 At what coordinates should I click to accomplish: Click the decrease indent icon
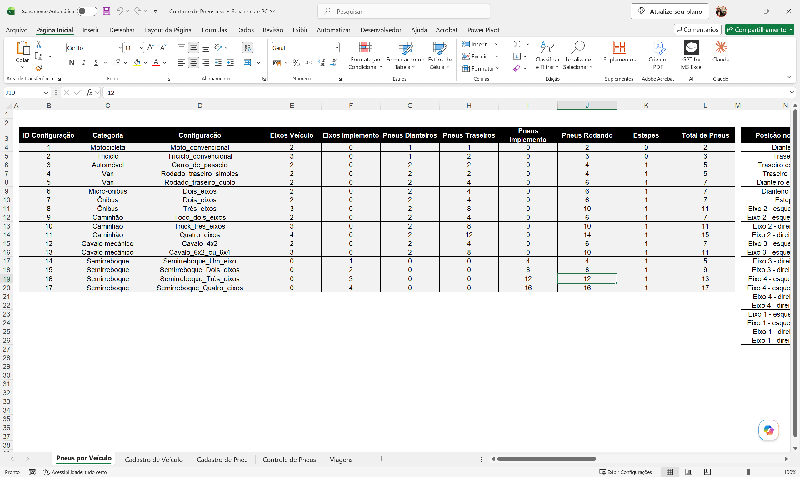(218, 63)
